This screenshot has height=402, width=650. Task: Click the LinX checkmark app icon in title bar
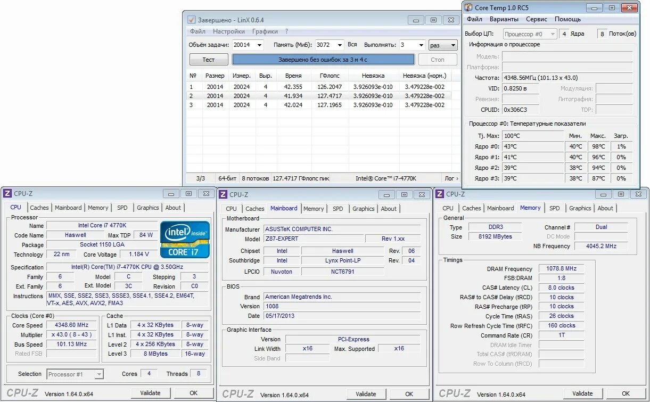(191, 20)
